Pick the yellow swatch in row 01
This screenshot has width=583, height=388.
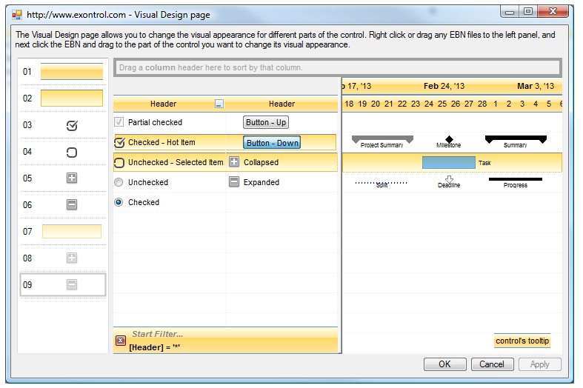click(72, 73)
